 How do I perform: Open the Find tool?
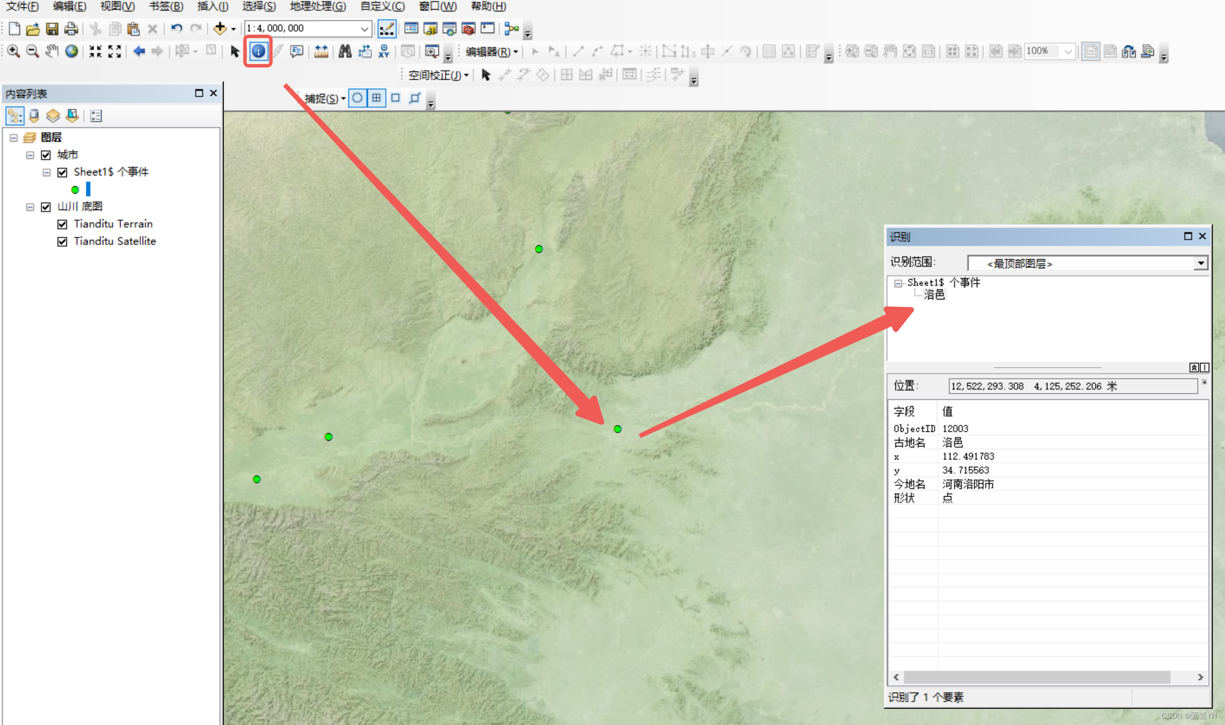(344, 51)
